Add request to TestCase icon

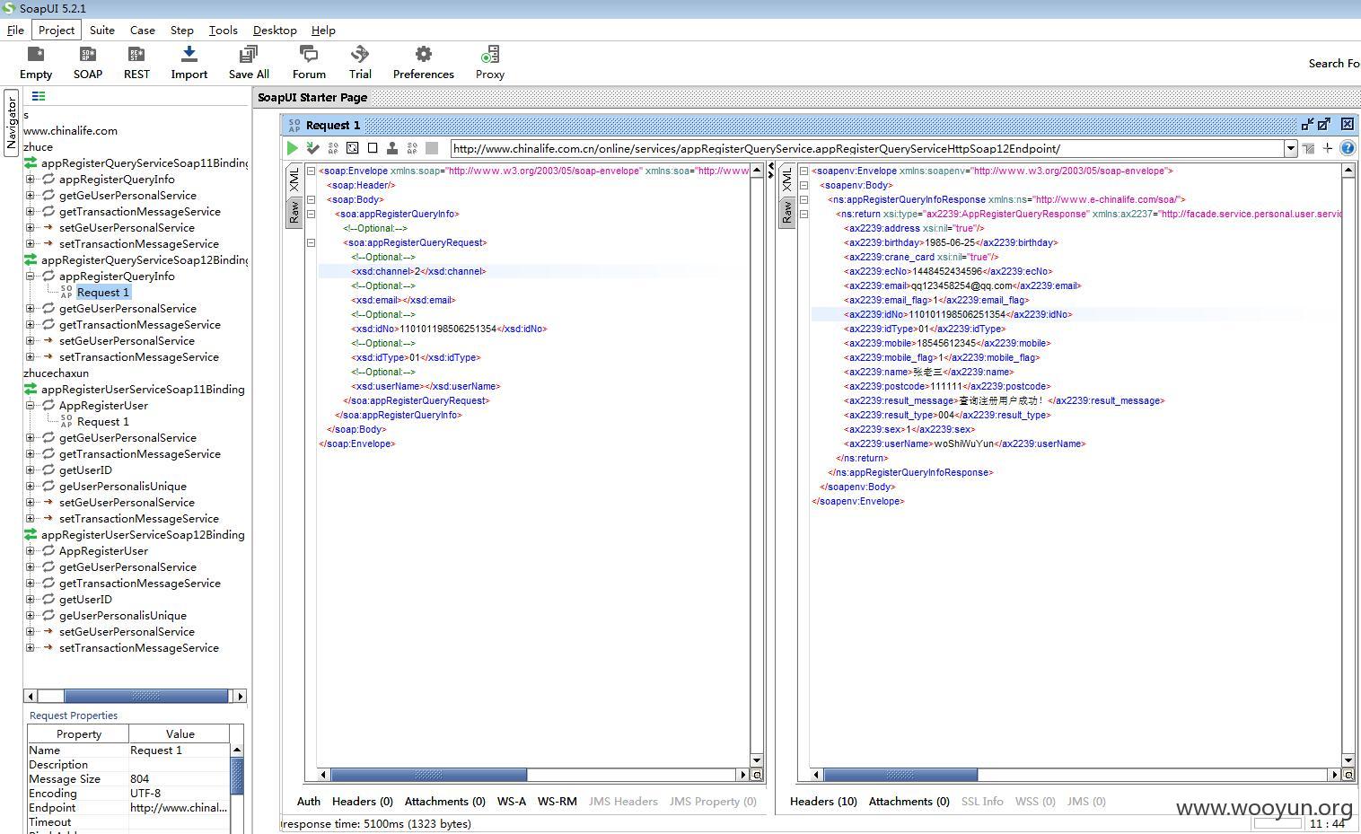312,148
